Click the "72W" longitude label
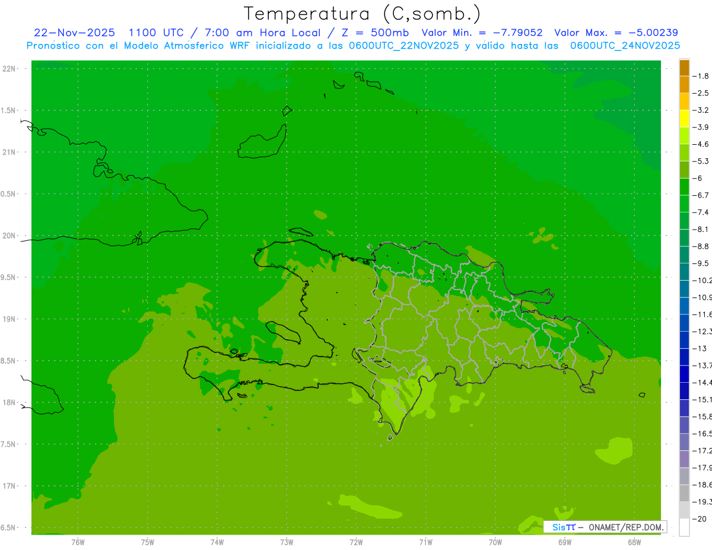The width and height of the screenshot is (712, 550). point(357,542)
